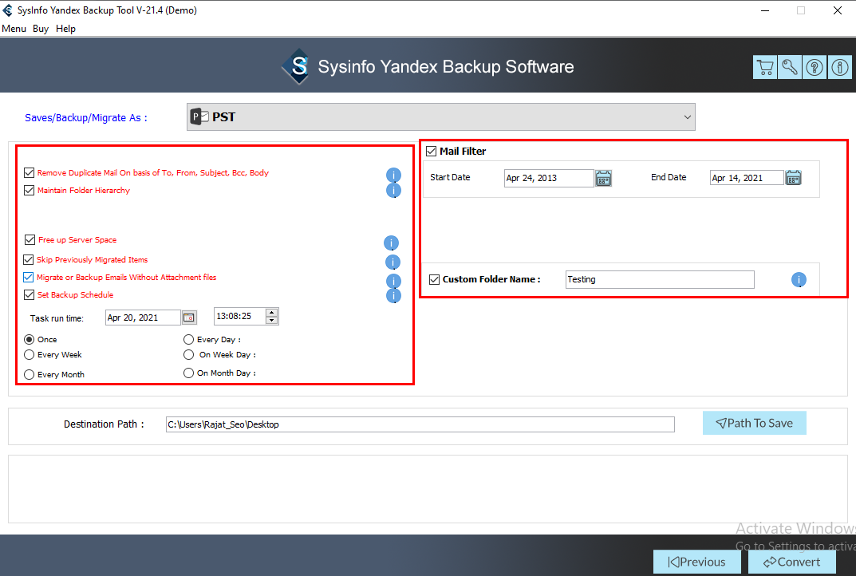Close the Yandex Backup Tool window
Image resolution: width=856 pixels, height=576 pixels.
pos(838,10)
